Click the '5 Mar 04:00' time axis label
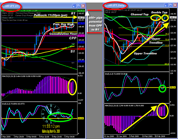 pyautogui.click(x=69, y=137)
